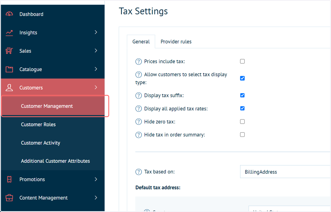Click the Default tax address label
331x212 pixels.
[x=158, y=188]
